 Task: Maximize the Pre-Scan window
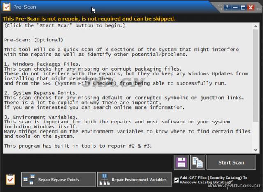tap(243, 7)
